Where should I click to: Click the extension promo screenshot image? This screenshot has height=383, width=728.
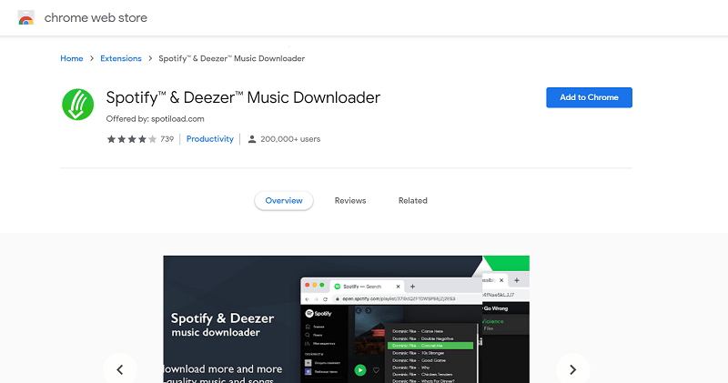point(347,319)
